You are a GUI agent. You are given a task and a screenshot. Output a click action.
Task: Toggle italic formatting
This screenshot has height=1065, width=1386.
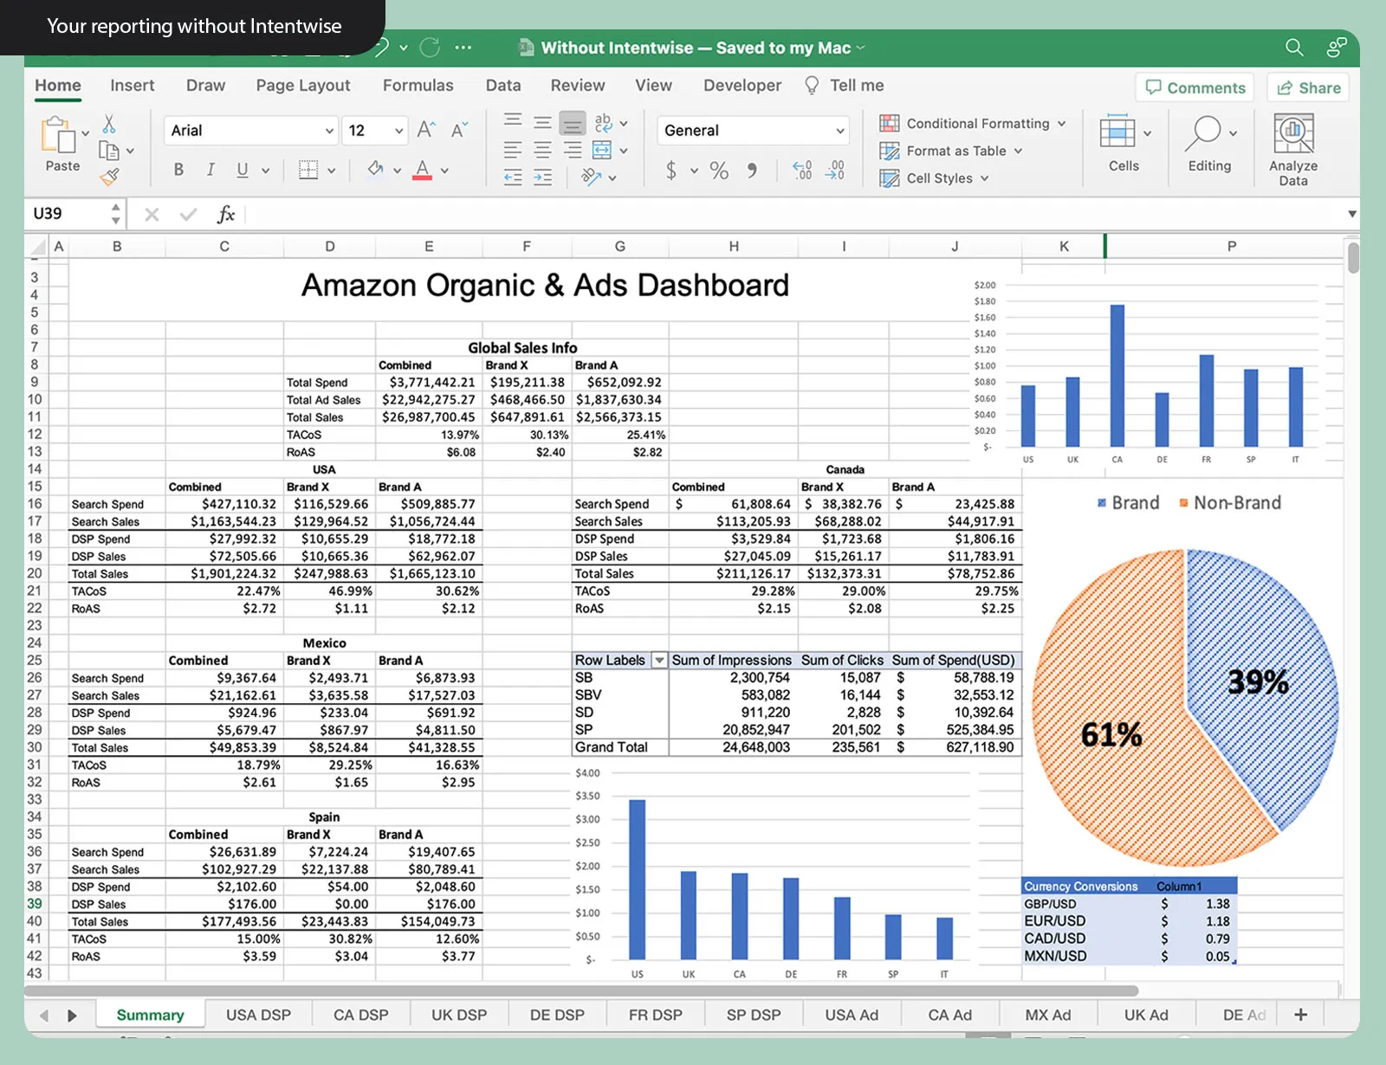(x=210, y=170)
